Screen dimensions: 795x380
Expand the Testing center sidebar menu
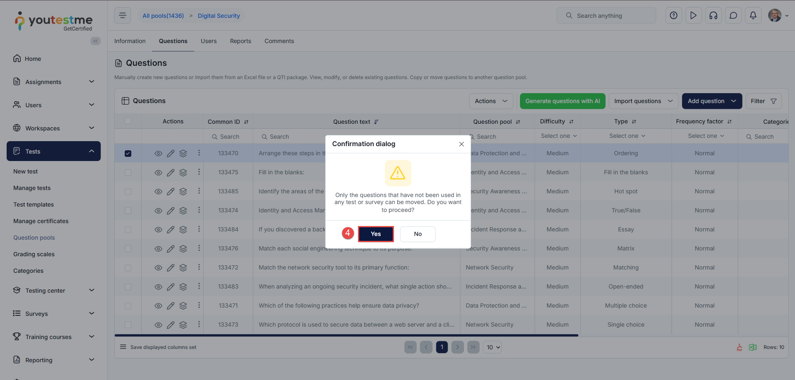(x=54, y=290)
